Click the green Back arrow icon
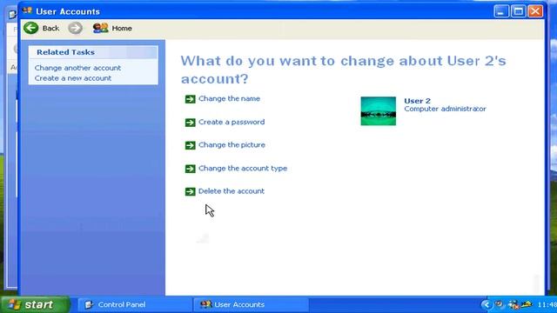 [31, 28]
